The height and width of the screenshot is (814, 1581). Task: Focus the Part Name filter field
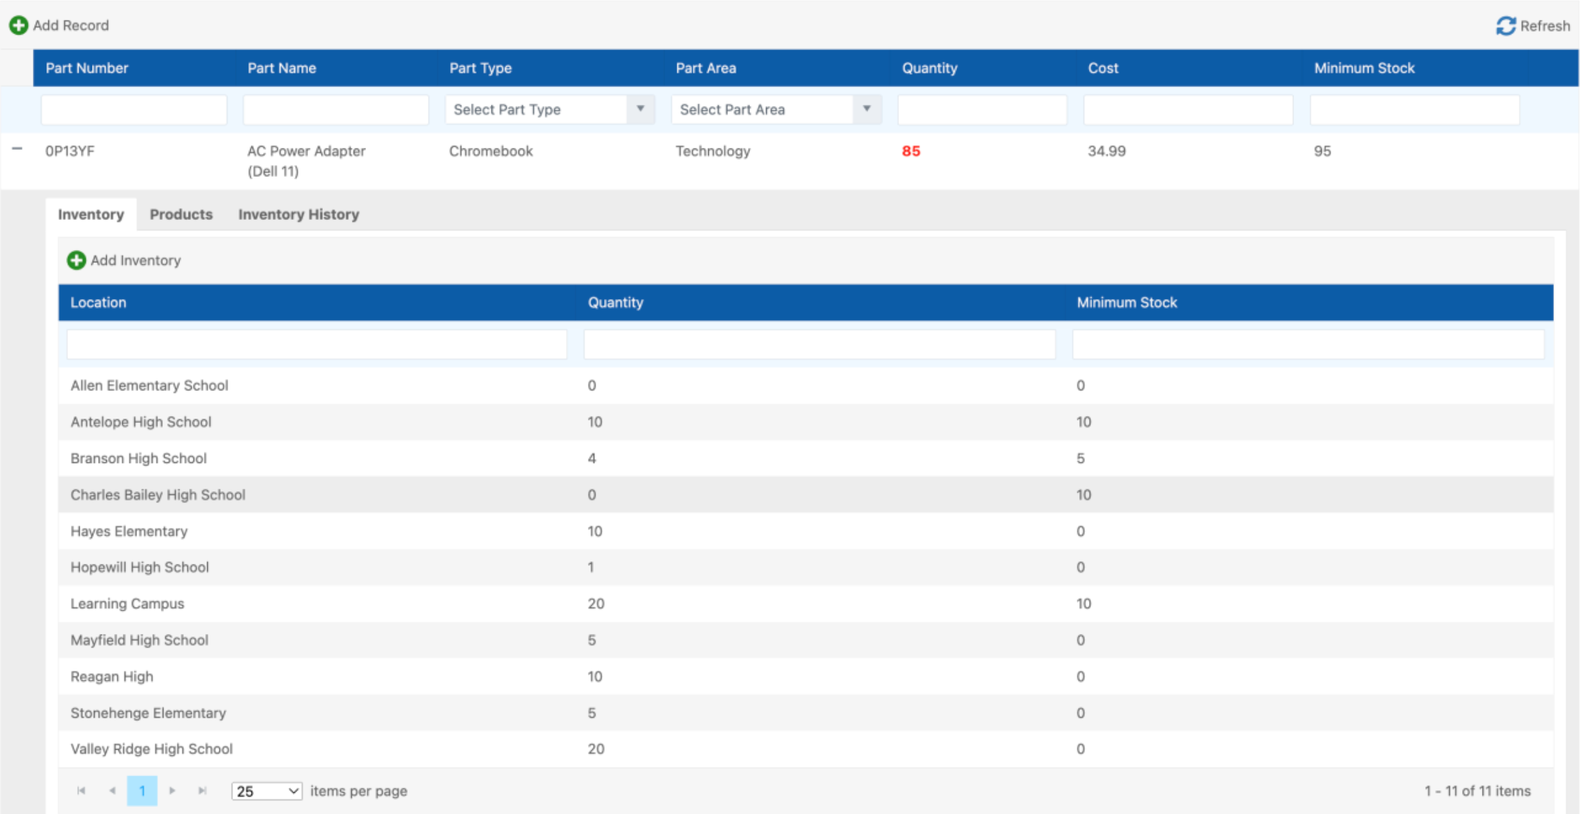pyautogui.click(x=336, y=109)
